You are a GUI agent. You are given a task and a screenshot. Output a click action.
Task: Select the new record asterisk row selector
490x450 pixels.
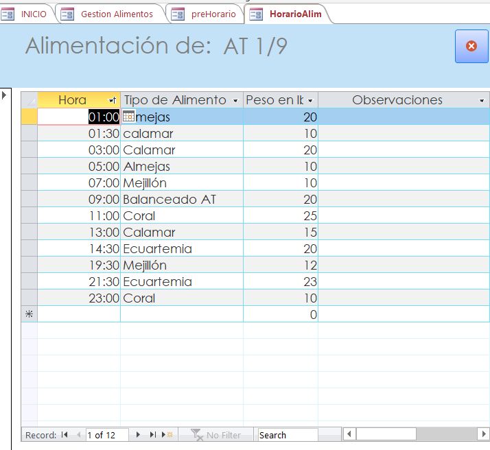pos(29,314)
